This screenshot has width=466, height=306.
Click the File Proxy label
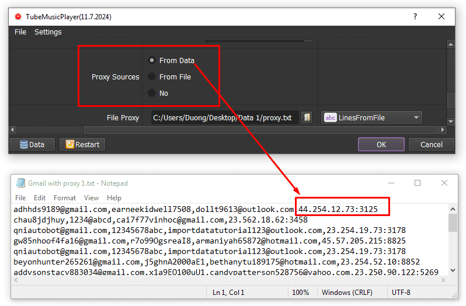[123, 117]
